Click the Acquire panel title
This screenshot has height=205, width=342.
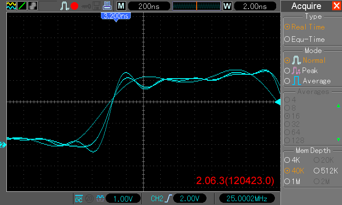point(306,6)
